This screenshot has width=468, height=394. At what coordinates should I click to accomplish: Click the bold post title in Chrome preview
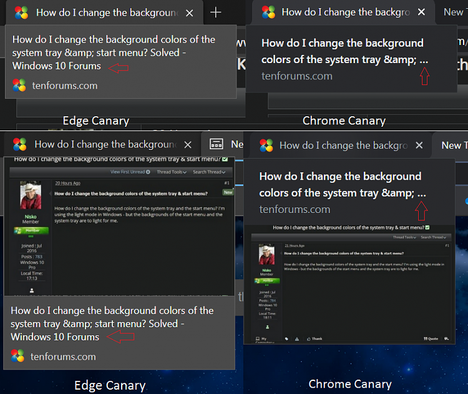(344, 254)
